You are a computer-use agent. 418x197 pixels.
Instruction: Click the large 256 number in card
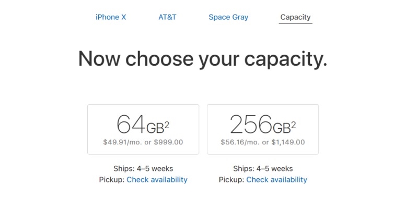click(x=251, y=124)
